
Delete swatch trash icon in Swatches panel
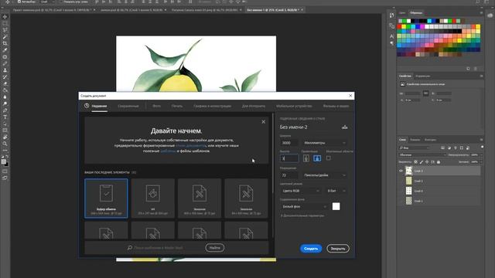[476, 69]
